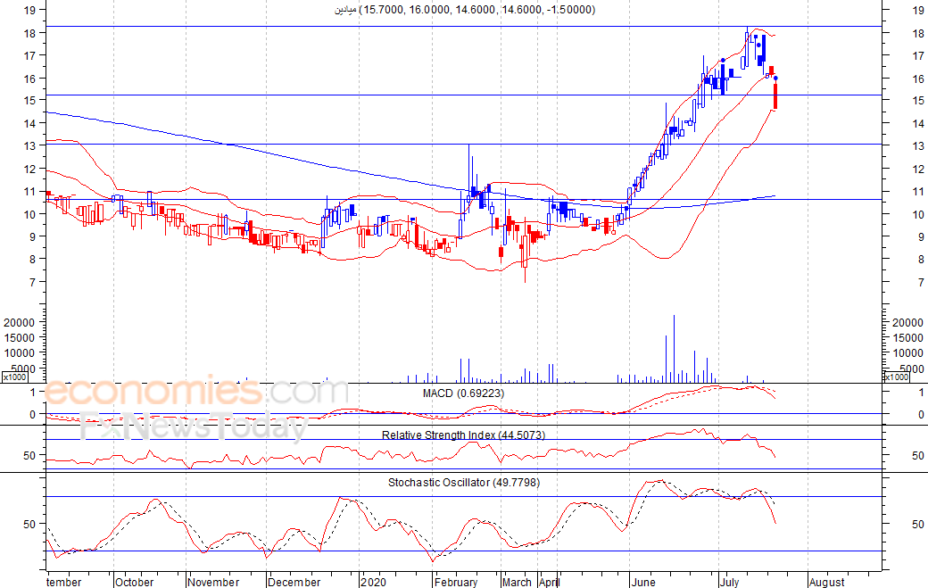The width and height of the screenshot is (928, 588).
Task: Click the 15 price label on left axis
Action: point(30,101)
